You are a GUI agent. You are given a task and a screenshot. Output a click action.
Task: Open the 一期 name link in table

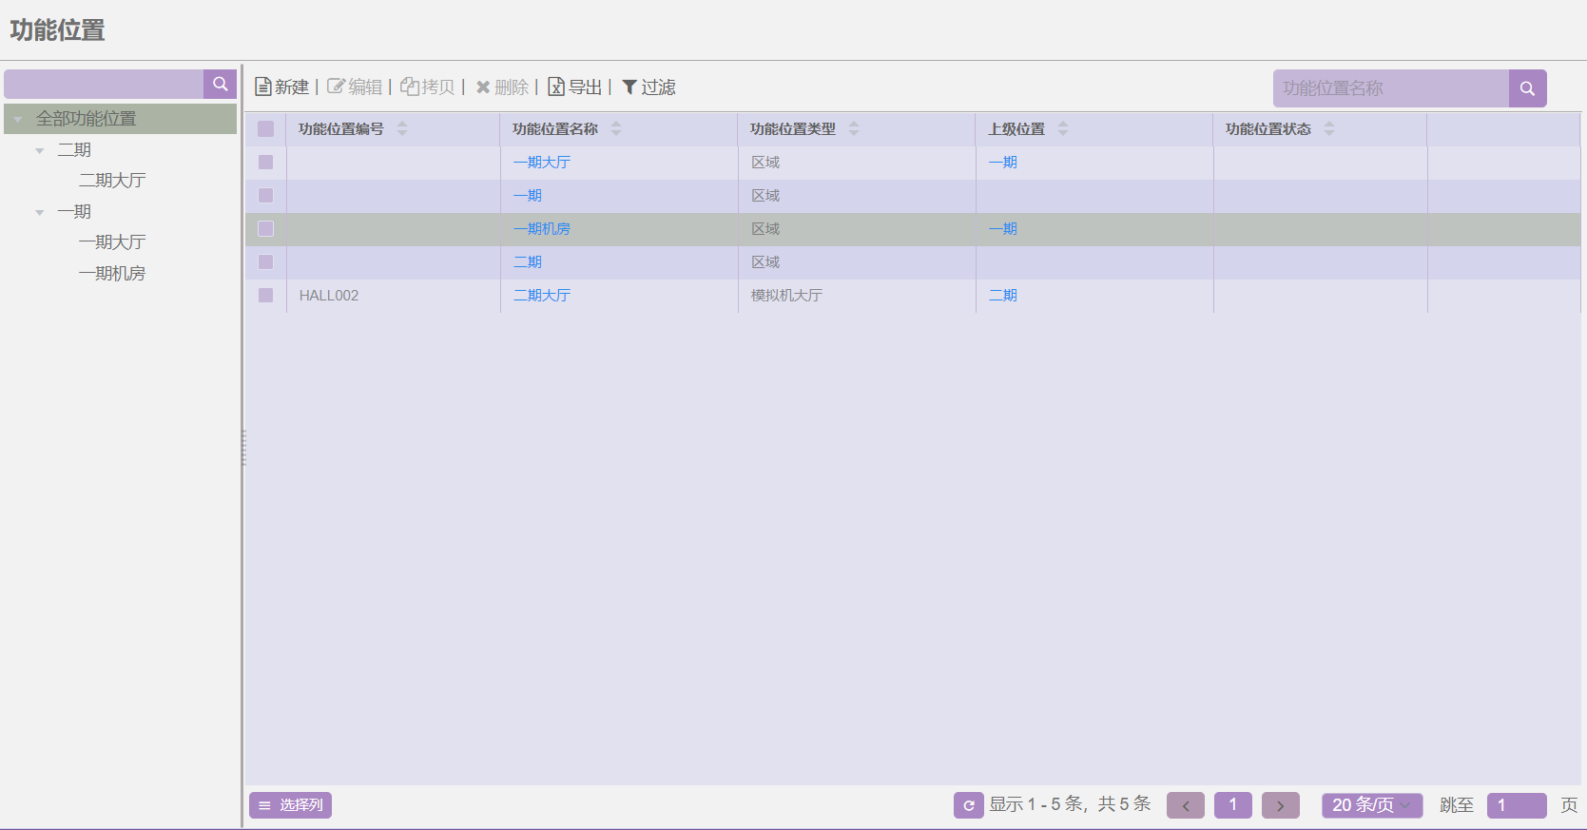coord(528,196)
